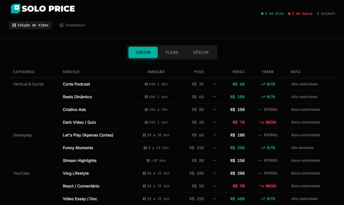
Task: Click the R$ 70 average for Dark Video
Action: (x=239, y=122)
